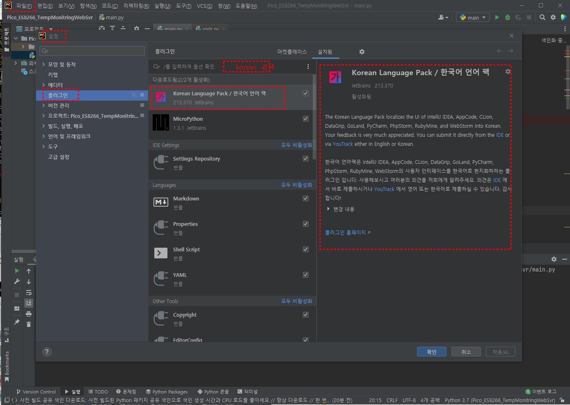570x405 pixels.
Task: Click the green Run button in main toolbar
Action: pyautogui.click(x=497, y=17)
